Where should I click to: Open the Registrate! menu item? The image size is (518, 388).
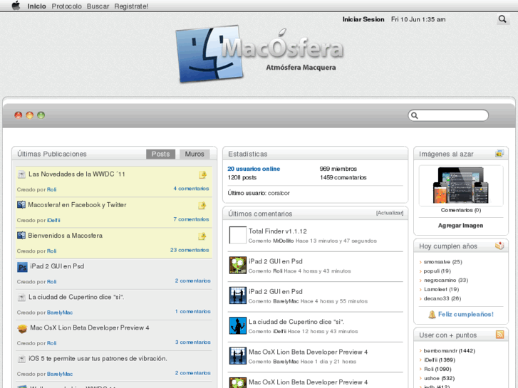coord(131,6)
